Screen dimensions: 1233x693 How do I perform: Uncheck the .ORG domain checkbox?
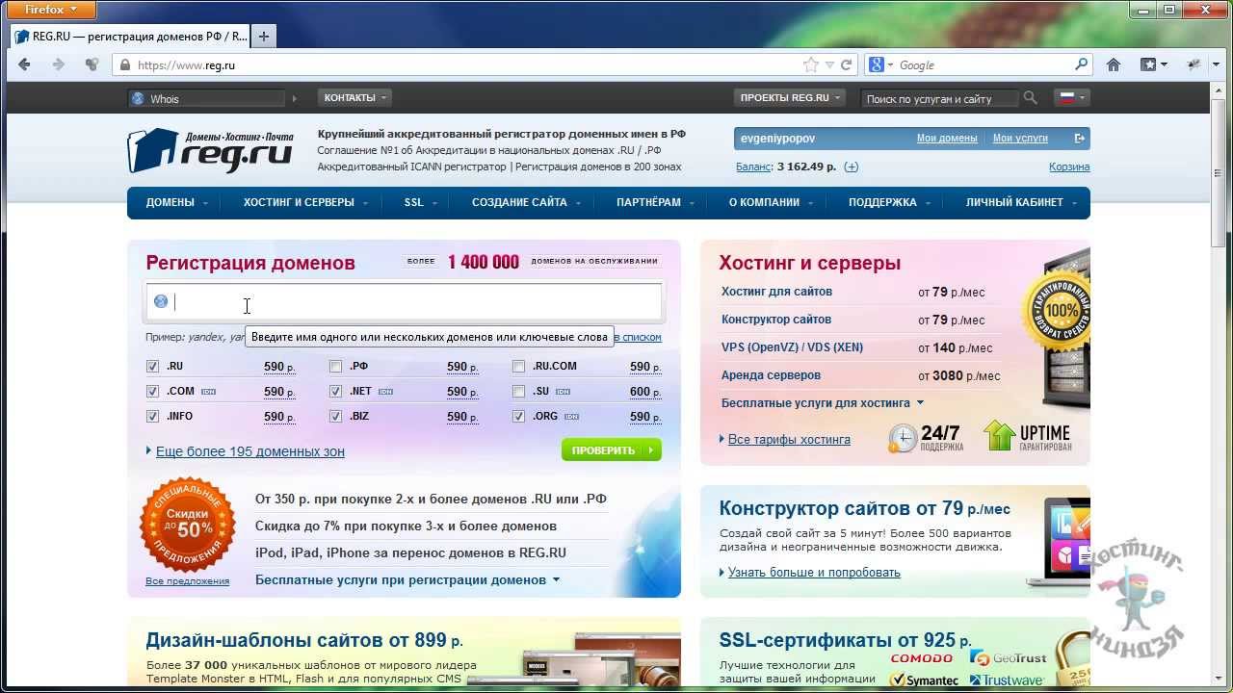[x=518, y=416]
